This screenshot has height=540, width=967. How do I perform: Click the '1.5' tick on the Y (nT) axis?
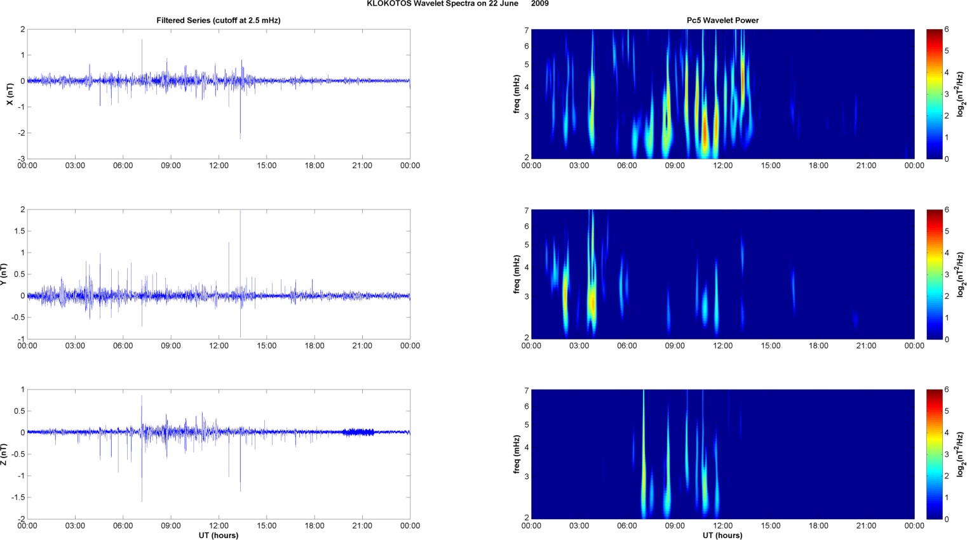coord(19,231)
